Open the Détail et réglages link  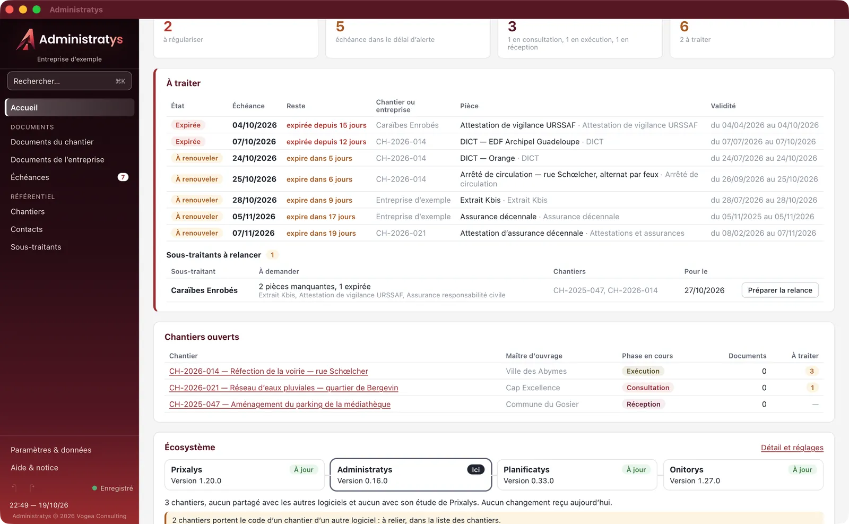click(792, 448)
